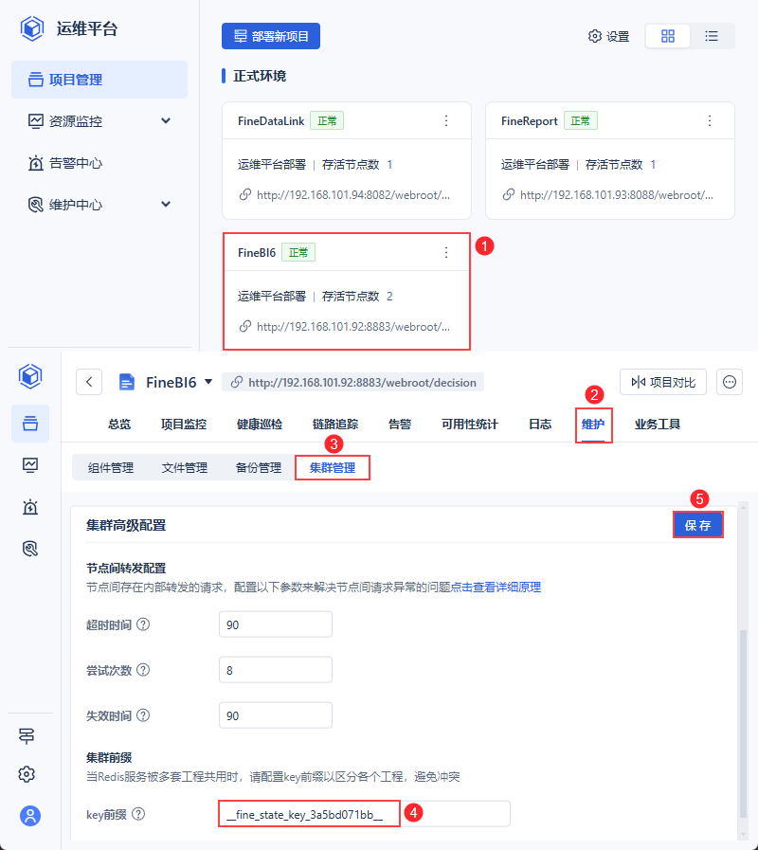Expand the 维护中心 sidebar chevron
This screenshot has width=758, height=850.
click(x=166, y=205)
